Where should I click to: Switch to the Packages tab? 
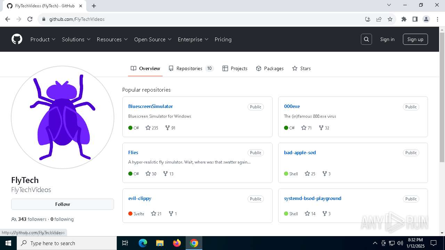(x=270, y=68)
